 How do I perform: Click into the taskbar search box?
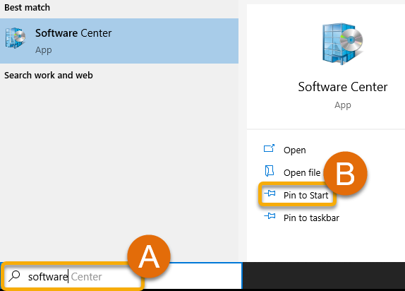click(x=121, y=276)
